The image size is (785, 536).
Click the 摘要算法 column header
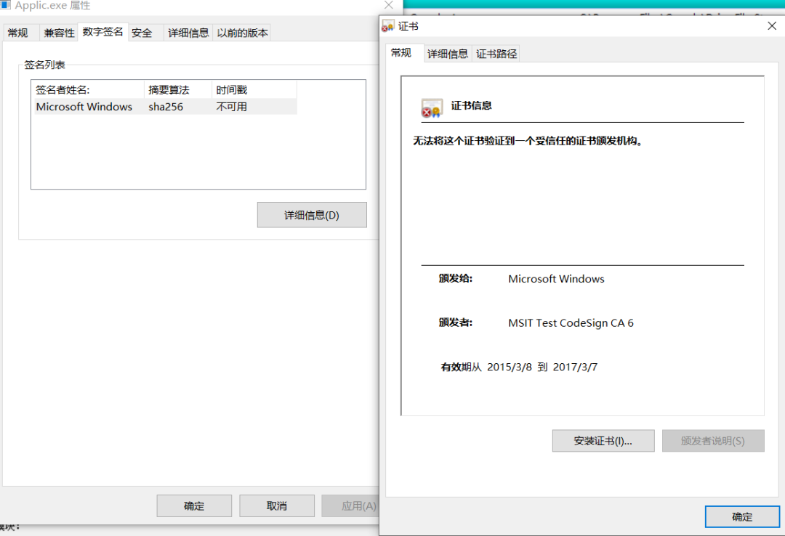[178, 90]
